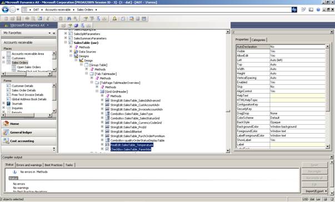
Task: Select CheckBox:SalesTable_Farenhite tree node
Action: (x=131, y=149)
